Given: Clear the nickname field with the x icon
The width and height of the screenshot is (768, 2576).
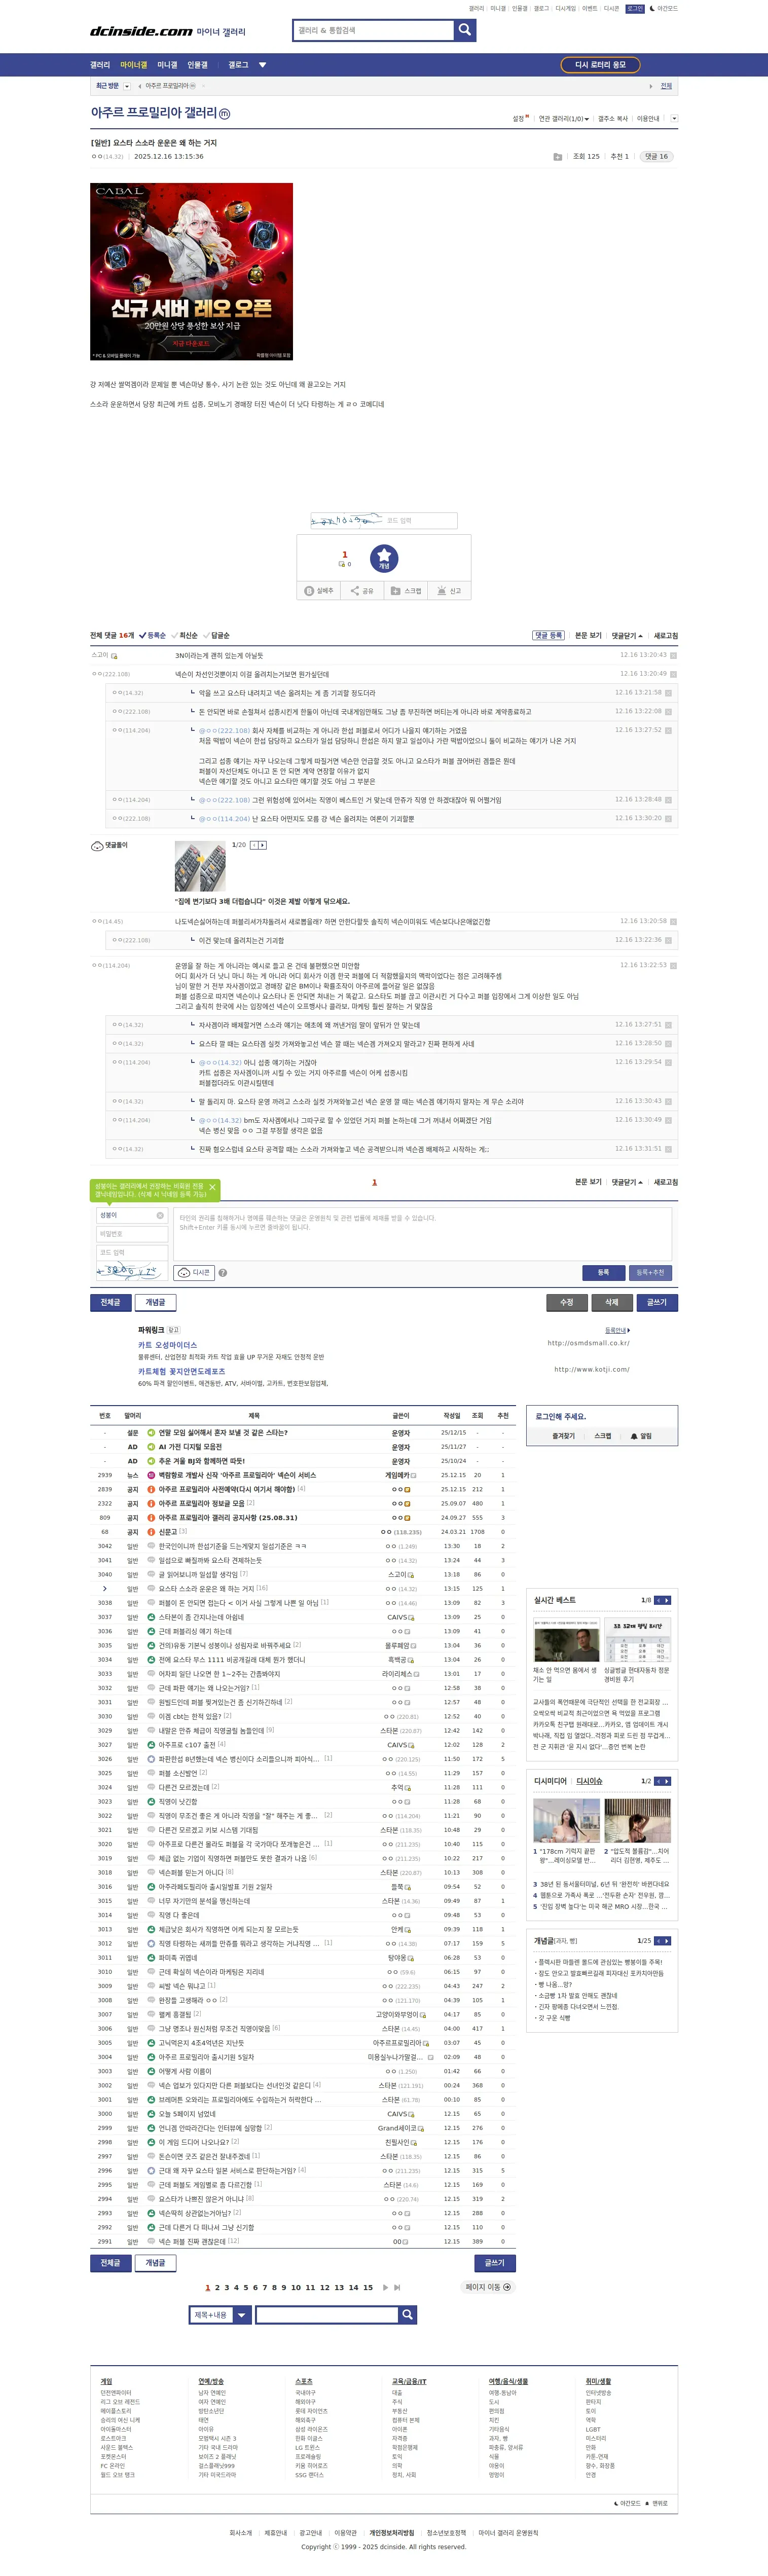Looking at the screenshot, I should pyautogui.click(x=159, y=1215).
